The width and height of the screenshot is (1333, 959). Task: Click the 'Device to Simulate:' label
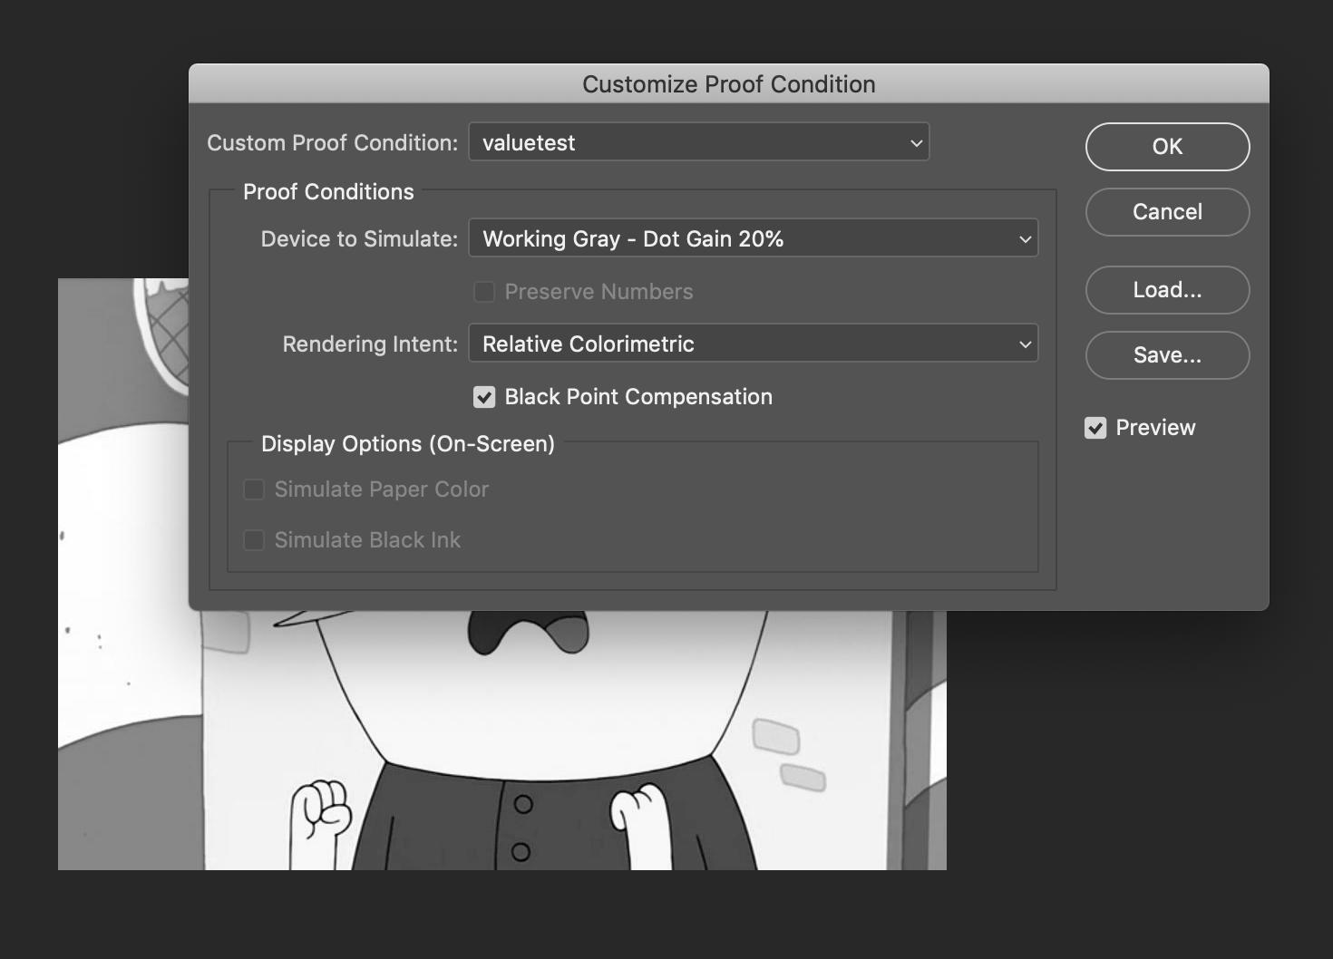point(359,239)
